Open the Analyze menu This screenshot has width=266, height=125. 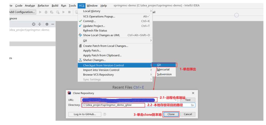pos(30,6)
